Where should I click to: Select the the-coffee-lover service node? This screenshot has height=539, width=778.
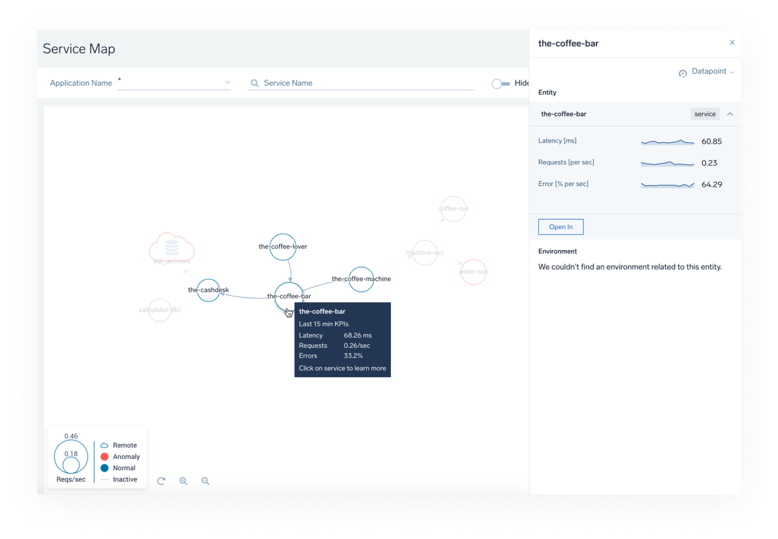pos(283,247)
